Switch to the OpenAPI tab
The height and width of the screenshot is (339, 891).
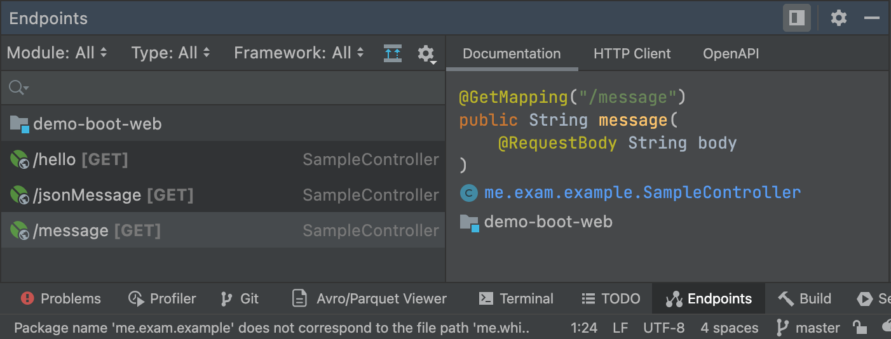click(731, 54)
